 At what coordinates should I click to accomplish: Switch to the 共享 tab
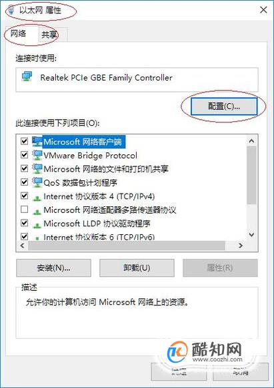tap(49, 35)
